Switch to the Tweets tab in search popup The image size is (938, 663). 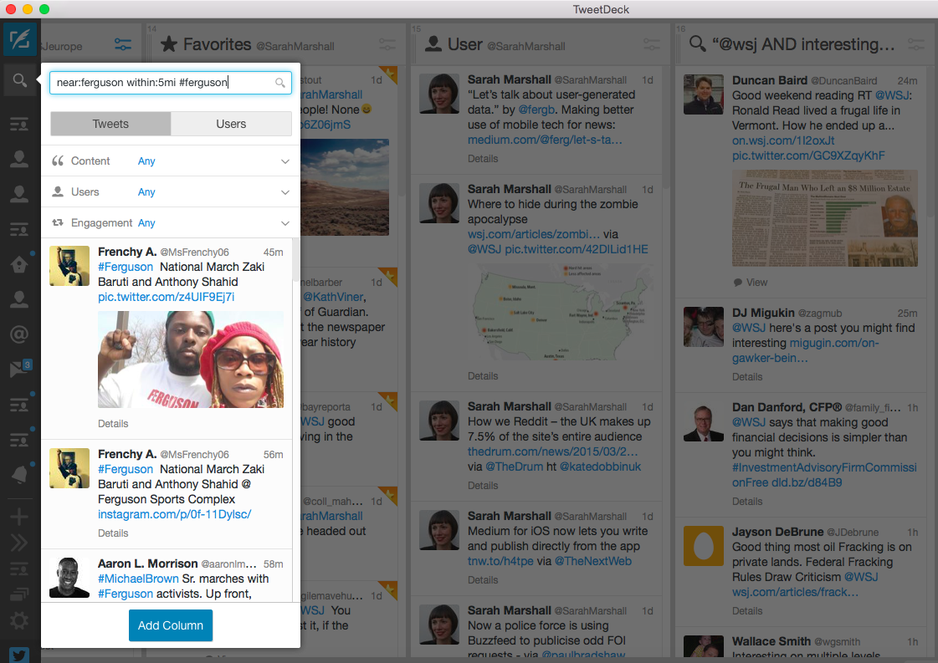tap(110, 124)
